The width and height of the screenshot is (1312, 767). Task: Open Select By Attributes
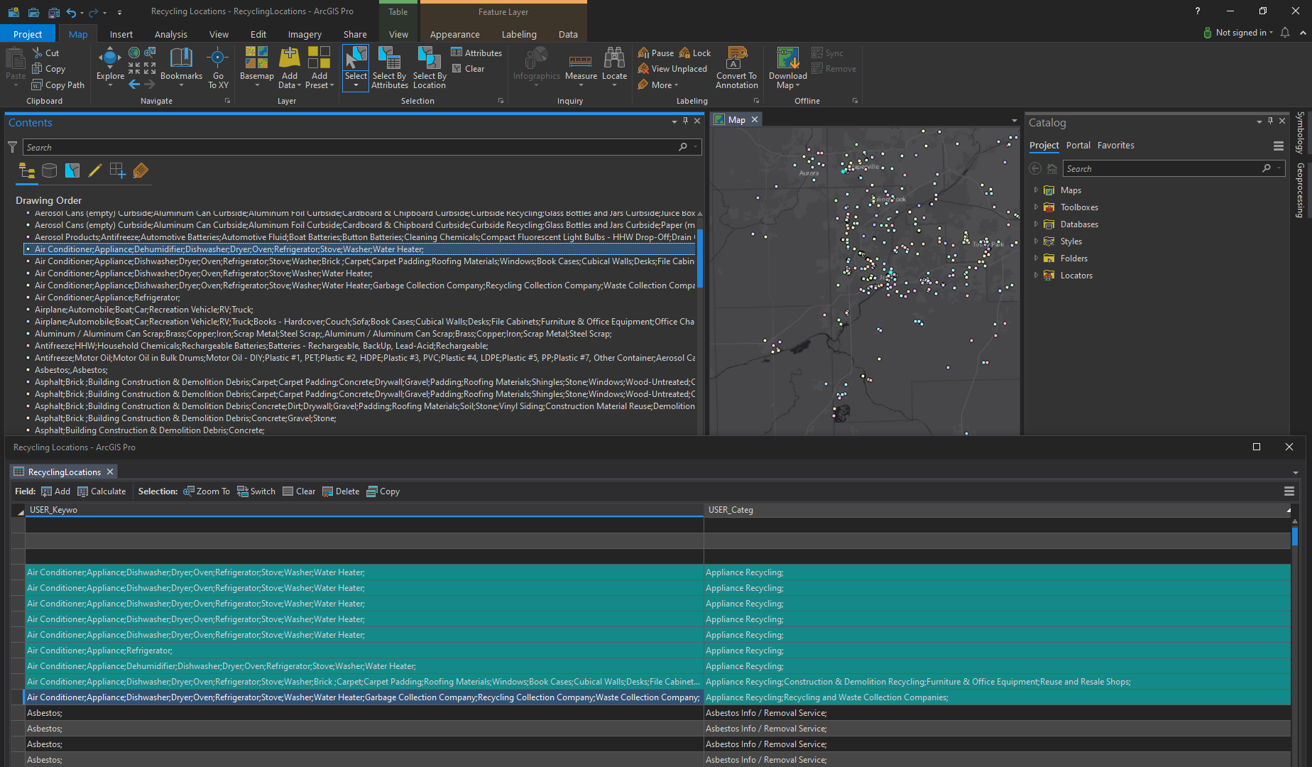pyautogui.click(x=390, y=67)
